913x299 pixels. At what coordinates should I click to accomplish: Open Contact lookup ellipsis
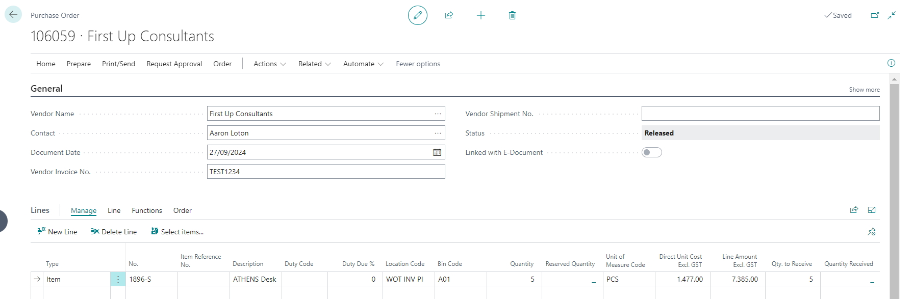tap(438, 133)
